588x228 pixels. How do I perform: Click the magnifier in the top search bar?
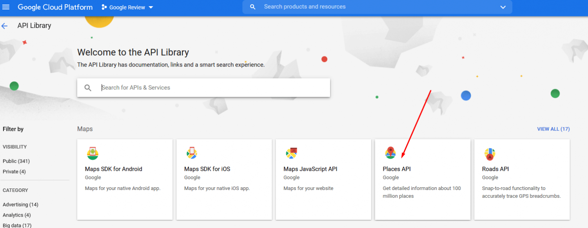coord(252,7)
